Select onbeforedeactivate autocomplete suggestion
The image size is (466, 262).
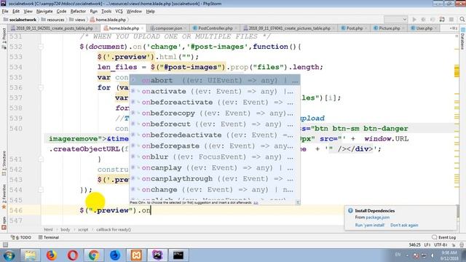tap(215, 135)
